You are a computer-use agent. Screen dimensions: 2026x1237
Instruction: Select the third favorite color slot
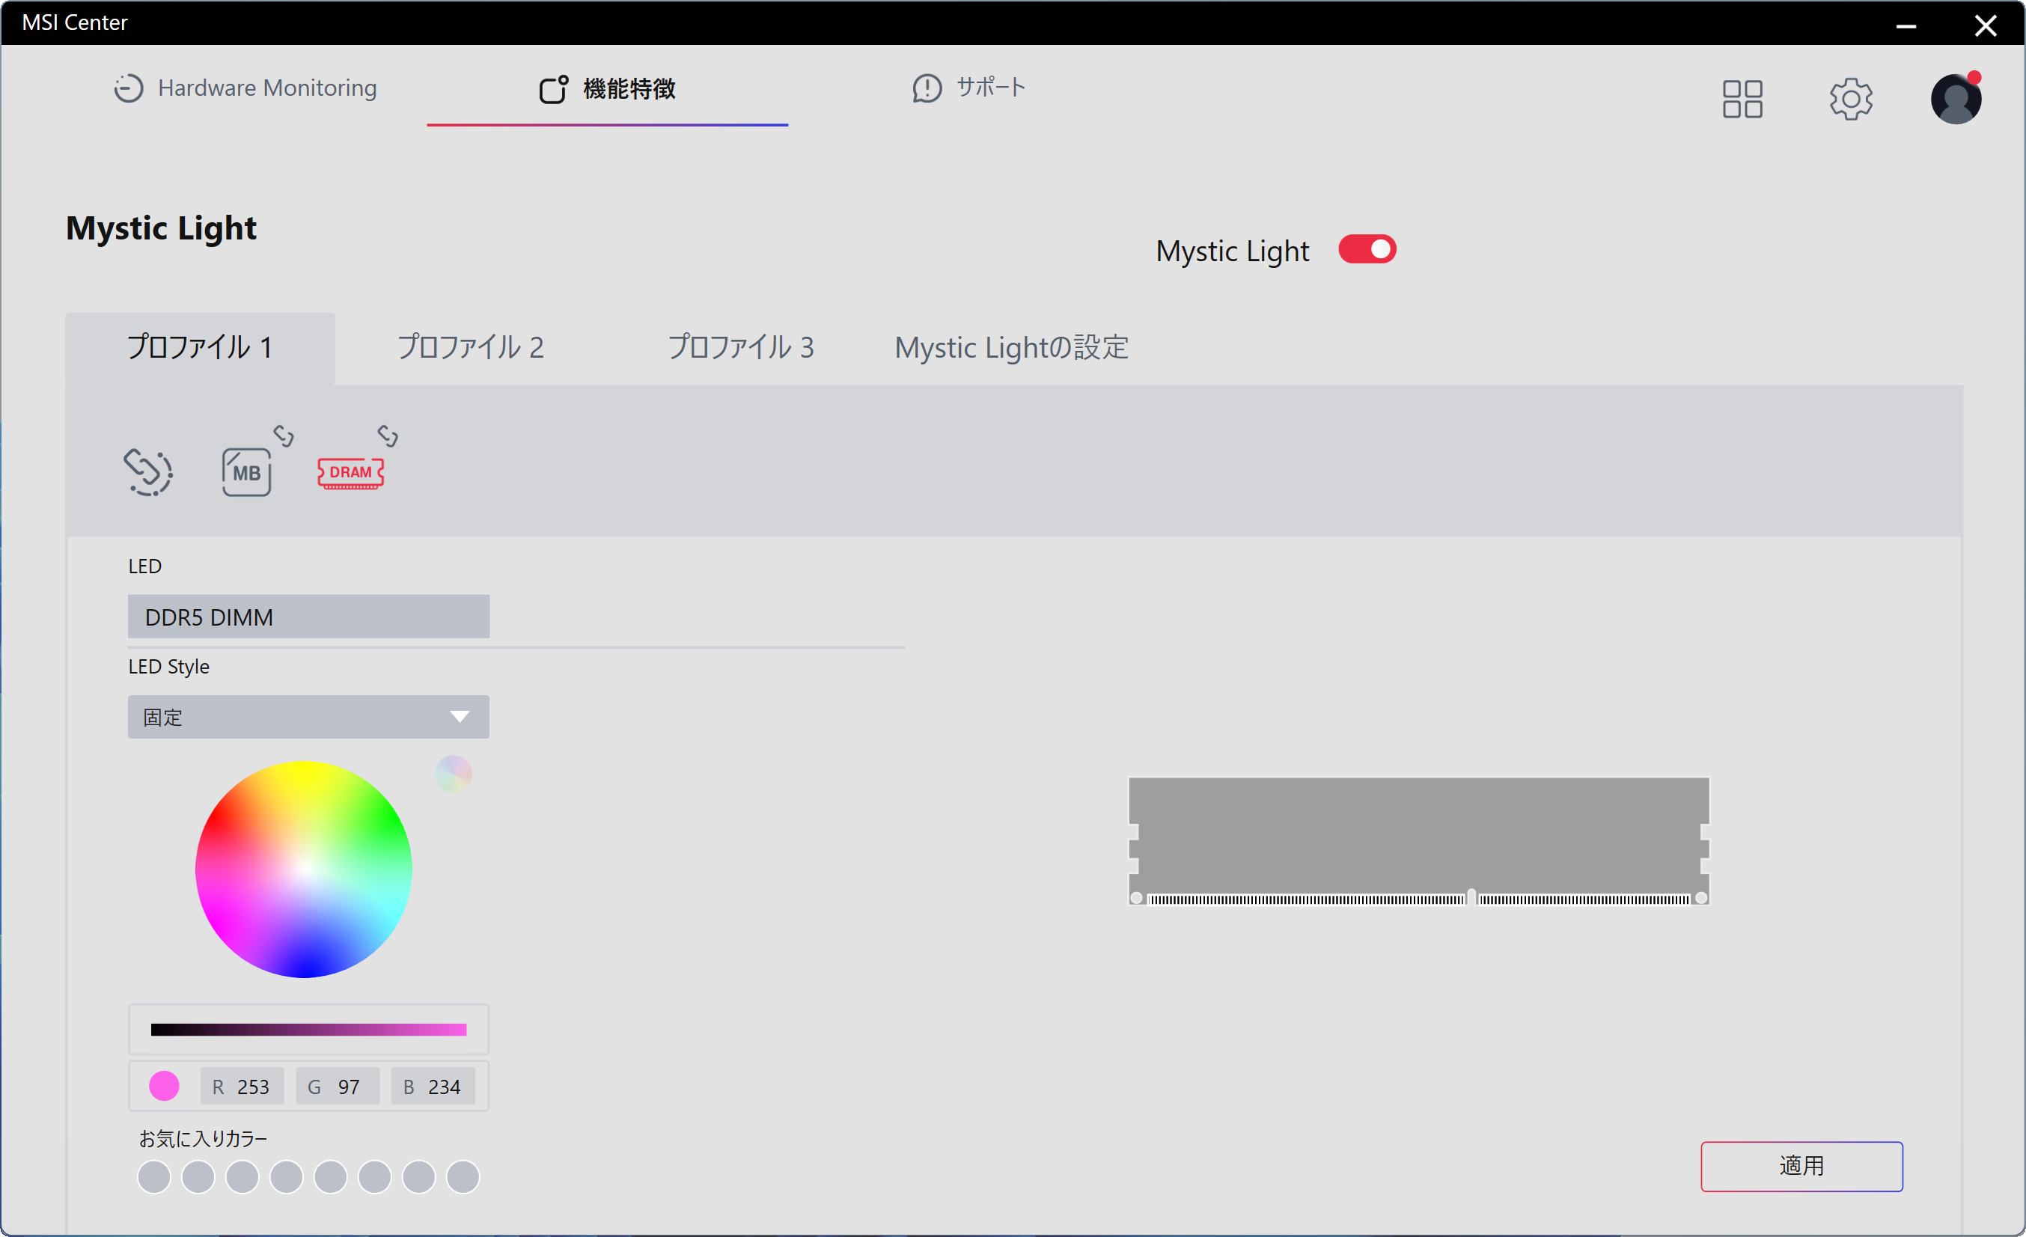(242, 1177)
